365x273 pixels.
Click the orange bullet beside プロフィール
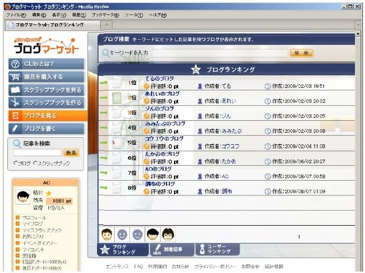(x=18, y=217)
